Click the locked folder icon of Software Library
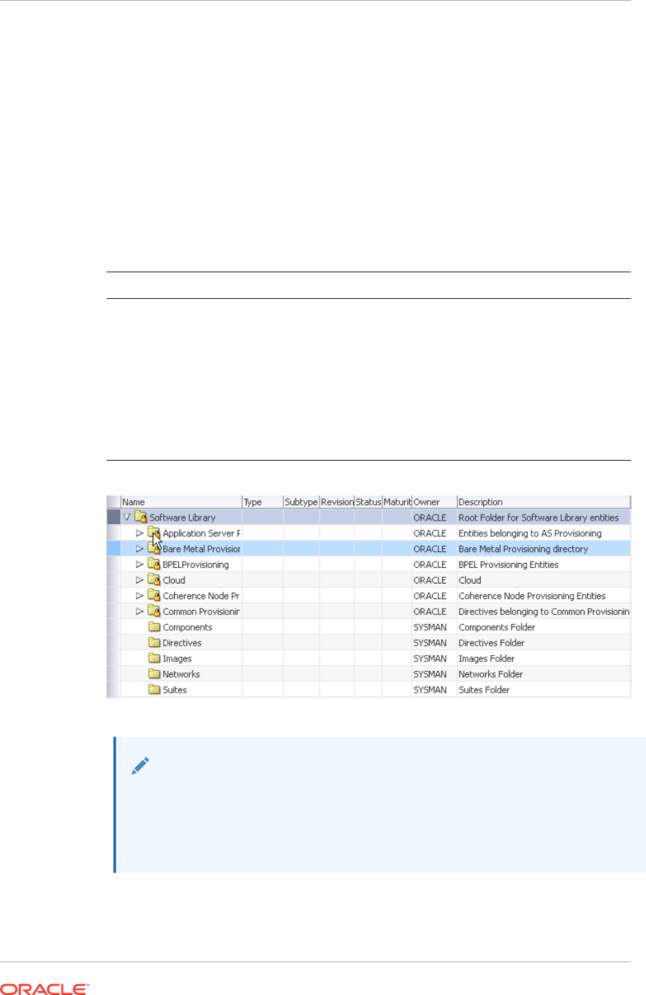Viewport: 646px width, 995px height. pyautogui.click(x=141, y=517)
